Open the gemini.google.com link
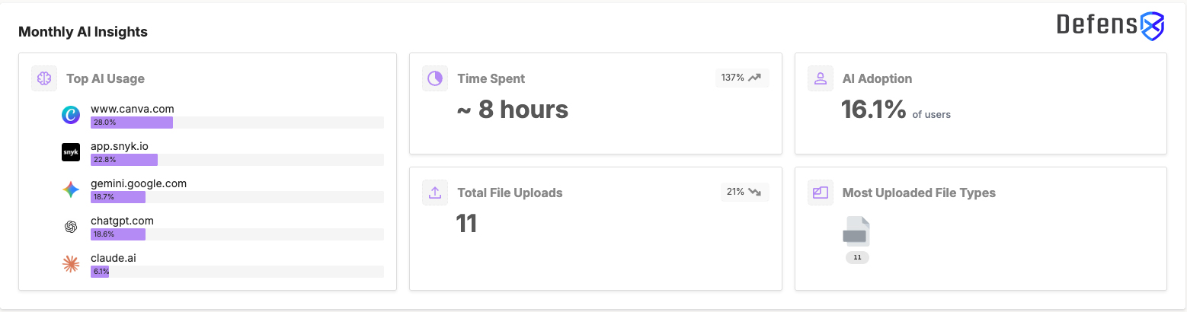Screen dimensions: 1187x312 pyautogui.click(x=139, y=183)
